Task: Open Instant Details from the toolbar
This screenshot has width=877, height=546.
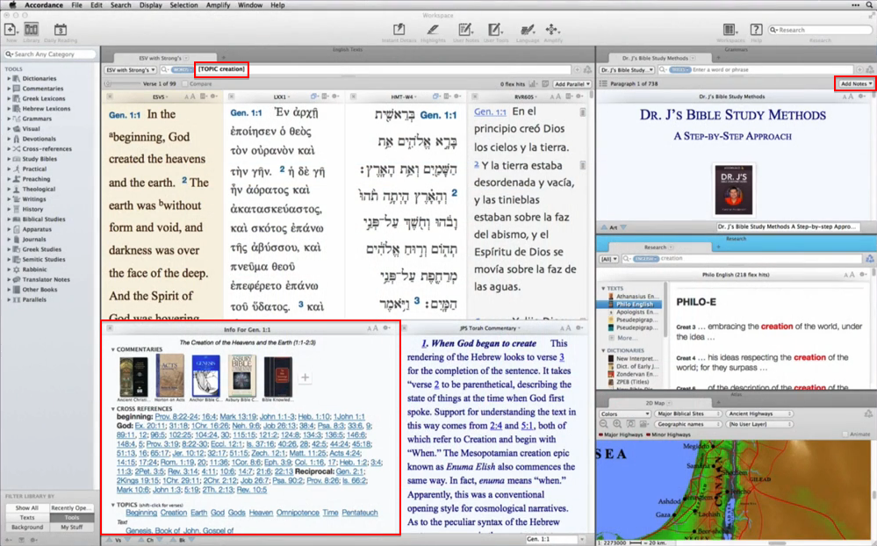Action: [399, 31]
